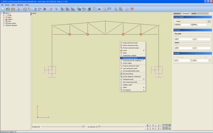Expand the Grupy prętów tree node
Viewport: 213px width, 133px height.
(4, 23)
